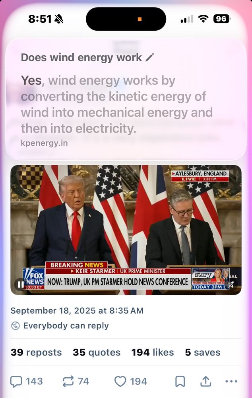Pause the Fox News video
The image size is (252, 398).
coord(19,284)
